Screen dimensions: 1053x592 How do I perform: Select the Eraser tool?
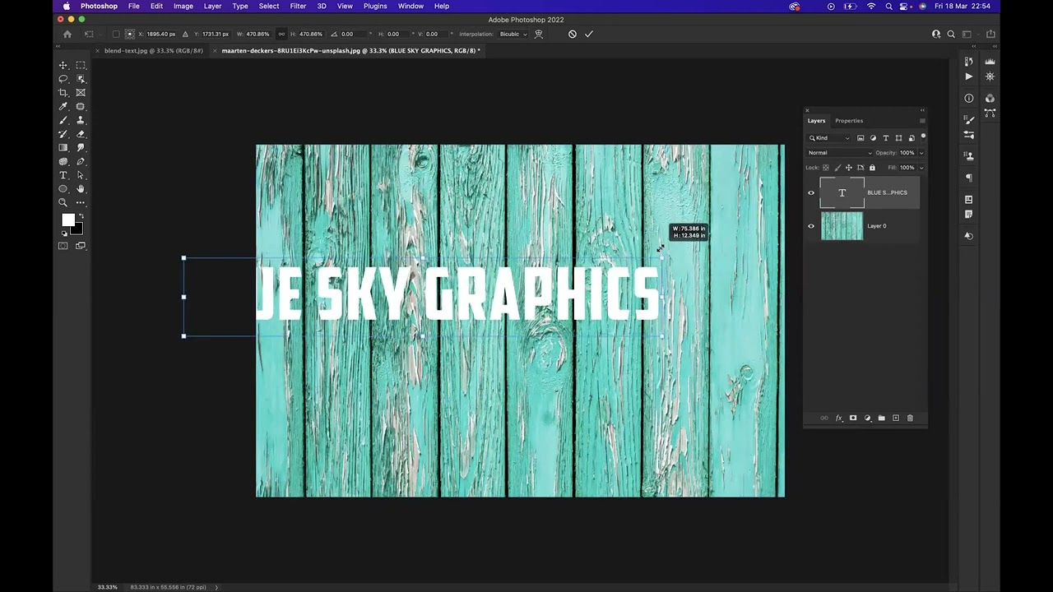pos(81,134)
